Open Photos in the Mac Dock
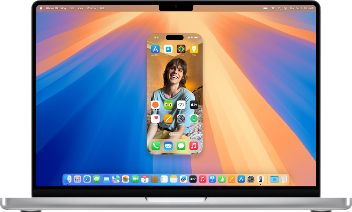Image resolution: width=352 pixels, height=212 pixels. pyautogui.click(x=125, y=179)
